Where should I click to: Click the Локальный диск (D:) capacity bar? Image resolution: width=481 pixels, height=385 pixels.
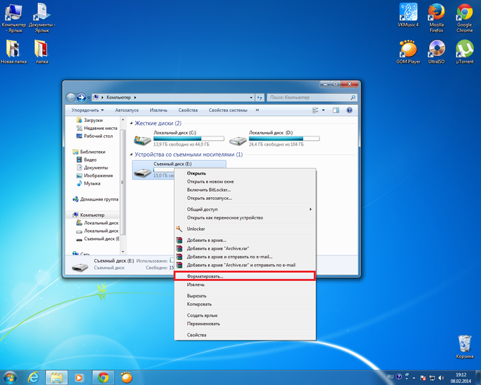(284, 139)
